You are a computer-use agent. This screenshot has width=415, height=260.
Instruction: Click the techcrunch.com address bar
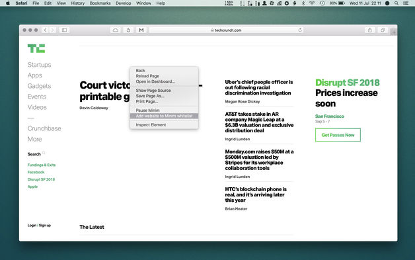(x=226, y=30)
